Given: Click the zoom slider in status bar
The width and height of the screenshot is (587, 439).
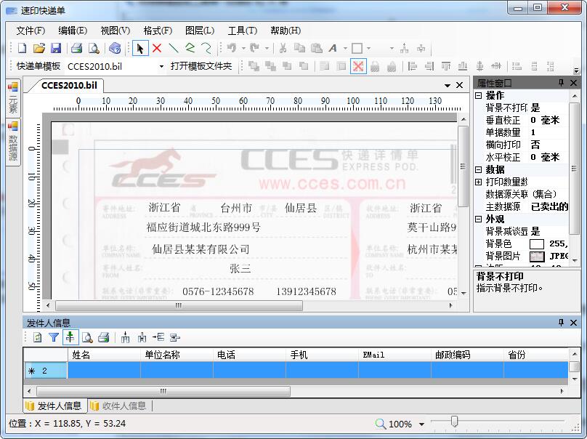Looking at the screenshot, I should point(454,422).
